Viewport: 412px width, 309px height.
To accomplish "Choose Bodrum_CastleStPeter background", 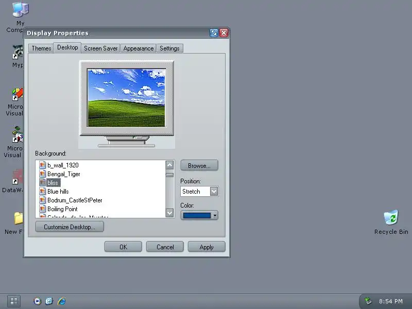I will click(x=75, y=200).
